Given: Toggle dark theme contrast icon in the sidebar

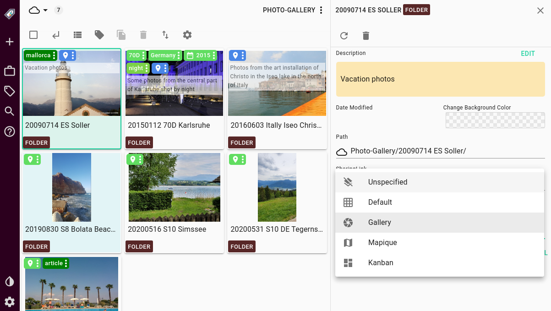Looking at the screenshot, I should [x=10, y=281].
